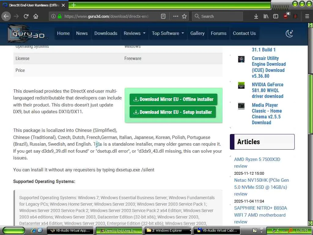
Task: Click the help icon near system tray
Action: [x=255, y=230]
